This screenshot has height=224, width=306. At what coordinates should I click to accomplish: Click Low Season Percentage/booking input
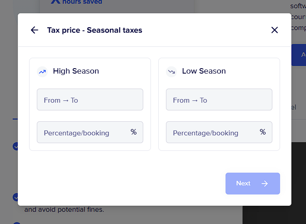point(211,133)
